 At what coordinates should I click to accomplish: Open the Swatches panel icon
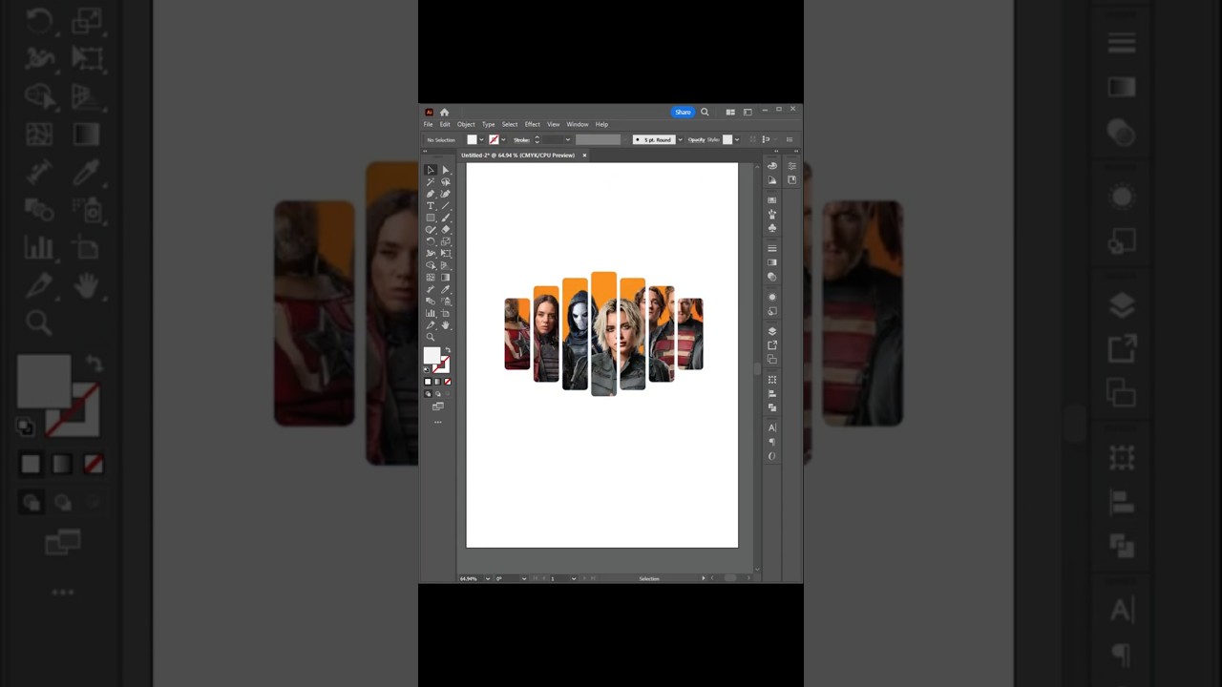(772, 198)
